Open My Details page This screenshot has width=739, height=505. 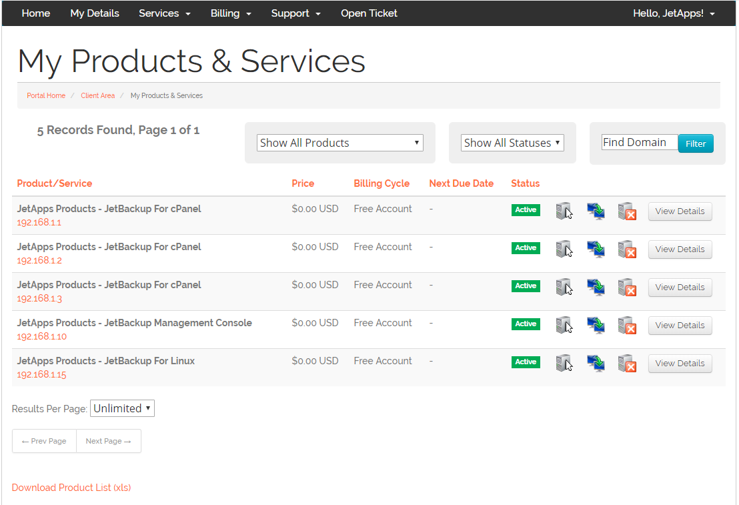pyautogui.click(x=95, y=13)
